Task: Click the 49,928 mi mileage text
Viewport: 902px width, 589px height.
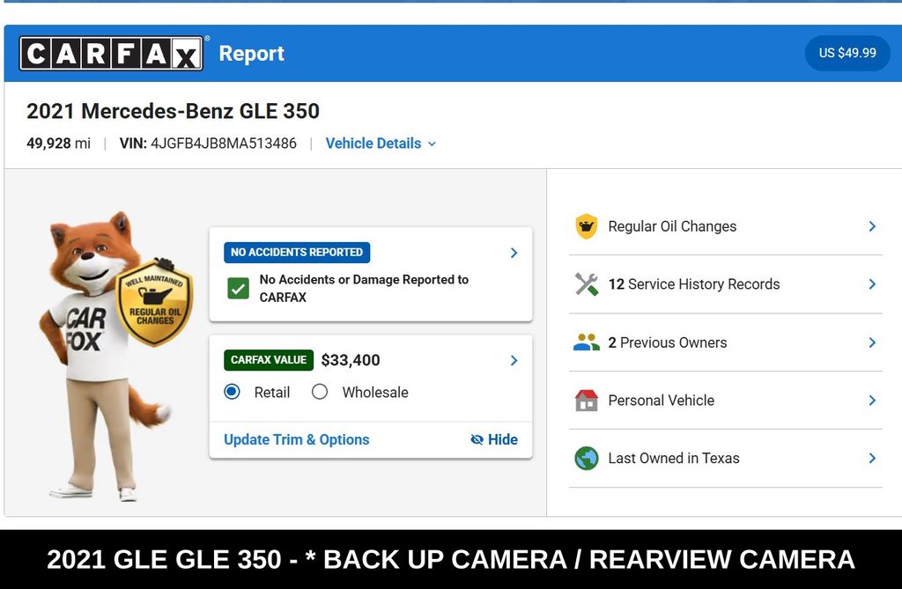Action: coord(59,144)
